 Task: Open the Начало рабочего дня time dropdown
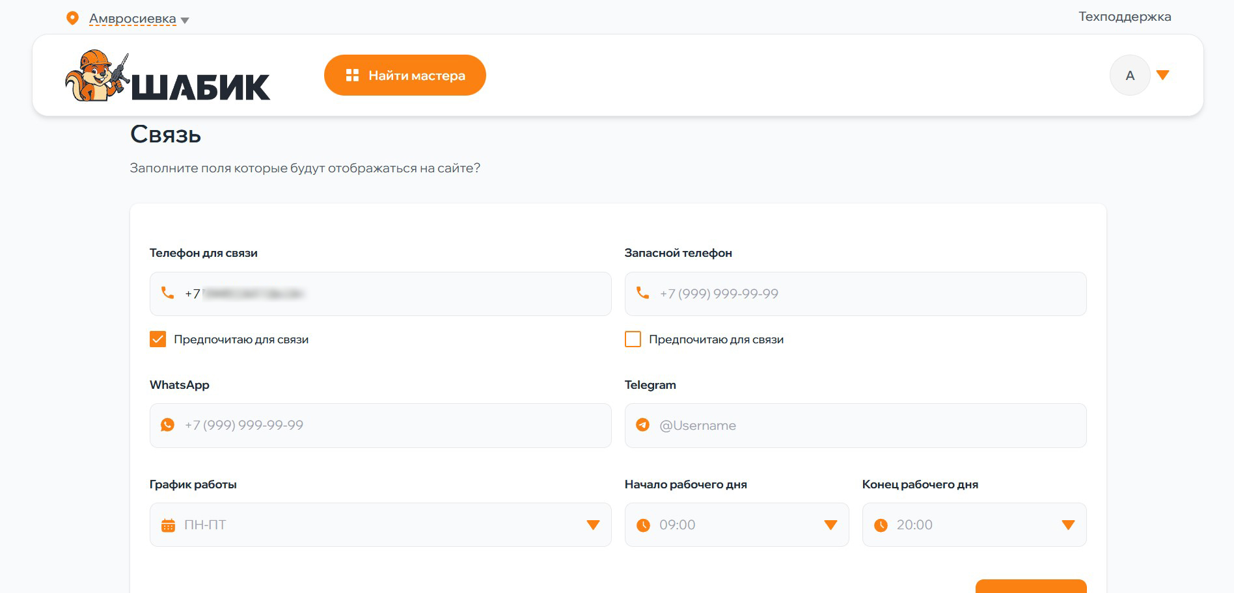pos(830,525)
